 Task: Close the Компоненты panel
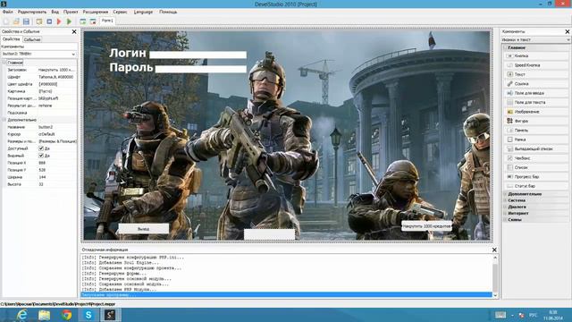(x=568, y=32)
